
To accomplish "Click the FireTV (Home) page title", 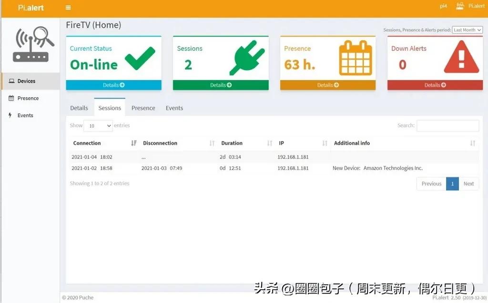I will (x=93, y=25).
